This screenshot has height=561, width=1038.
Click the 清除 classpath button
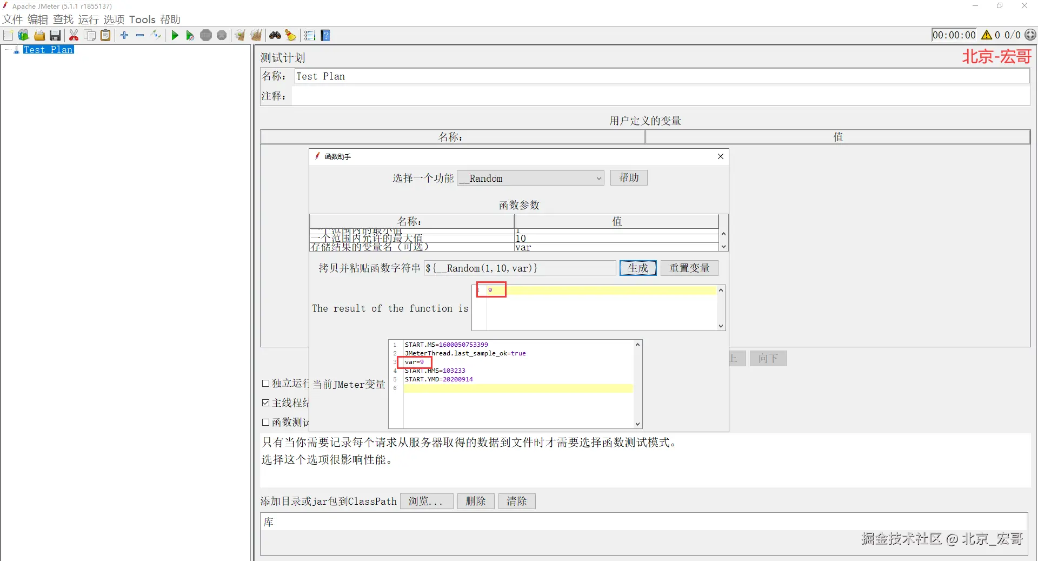517,501
